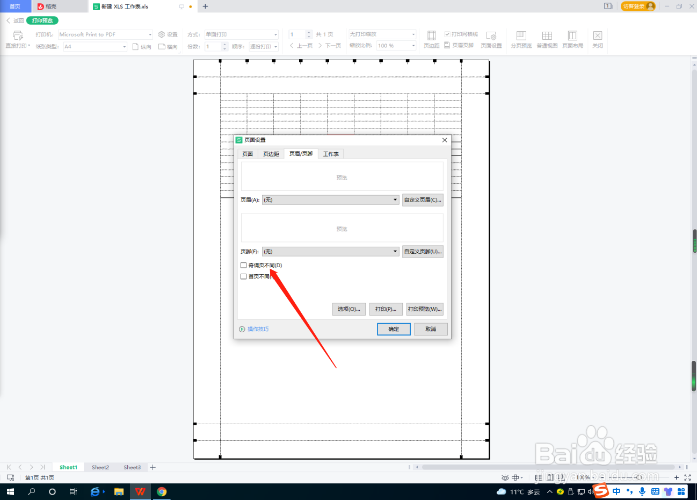Select Sheet2 tab
Image resolution: width=697 pixels, height=500 pixels.
click(x=100, y=467)
